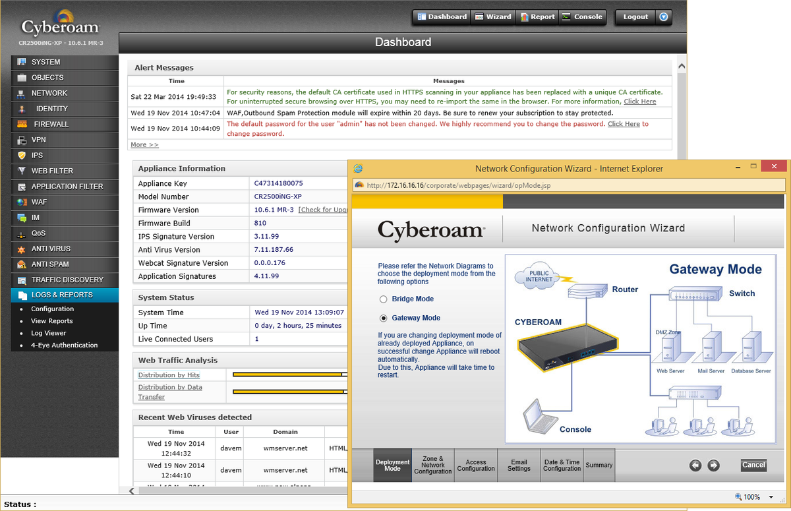Expand the address bar history dropdown
Screen dimensions: 791x511
click(780, 185)
